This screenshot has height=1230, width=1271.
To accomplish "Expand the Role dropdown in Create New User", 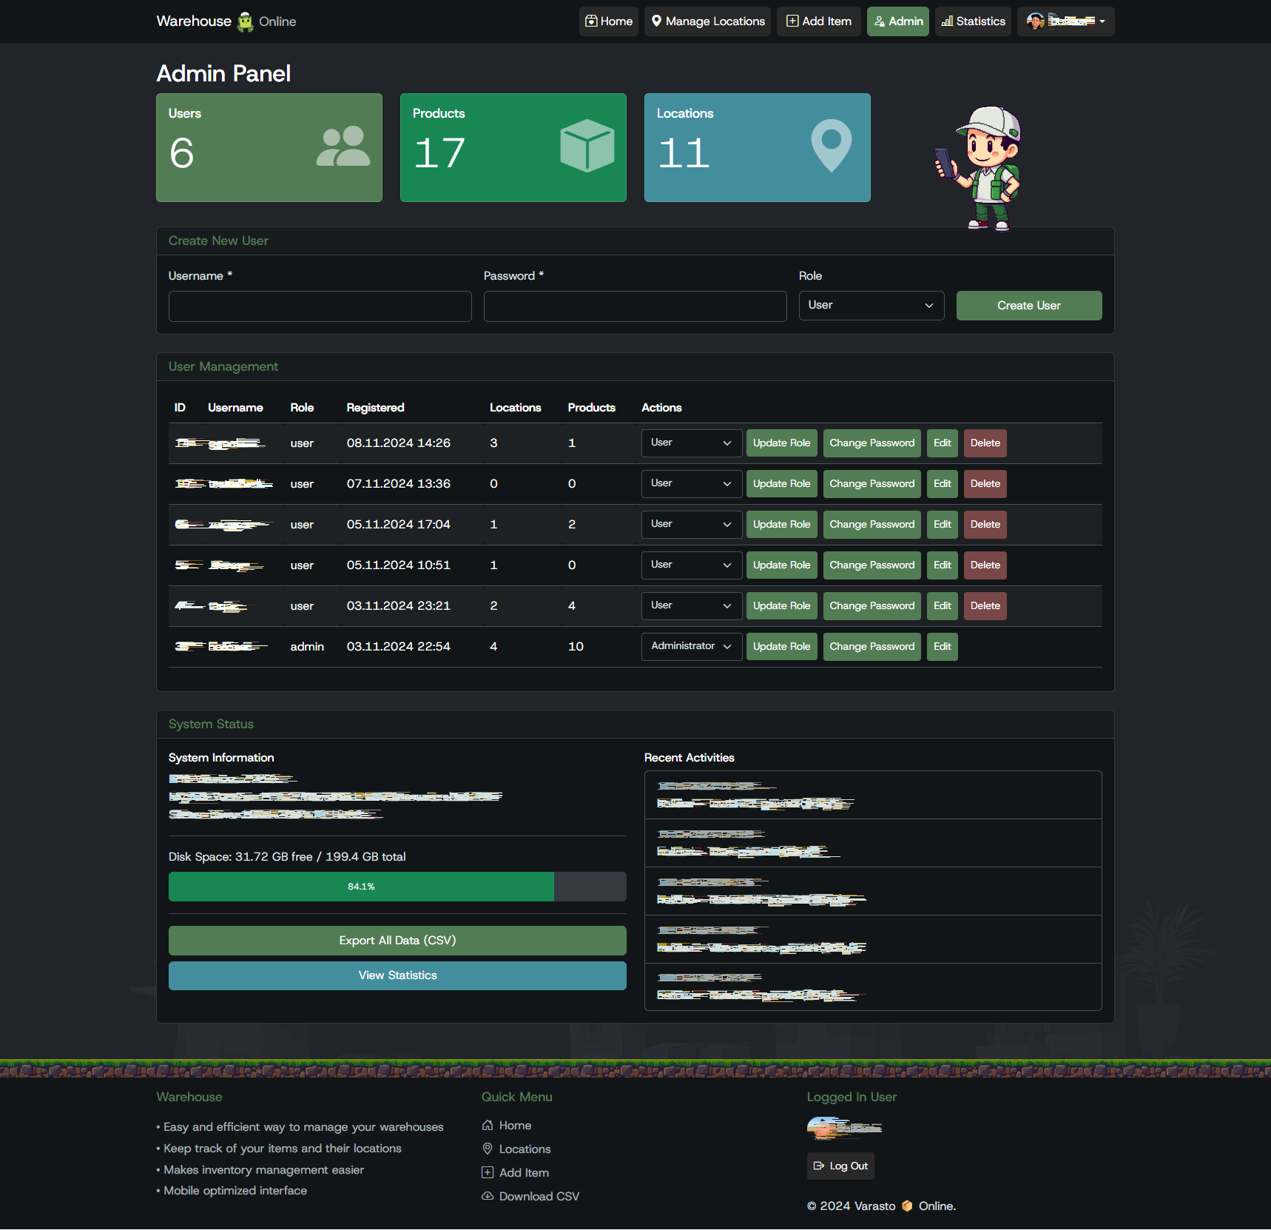I will coord(871,306).
